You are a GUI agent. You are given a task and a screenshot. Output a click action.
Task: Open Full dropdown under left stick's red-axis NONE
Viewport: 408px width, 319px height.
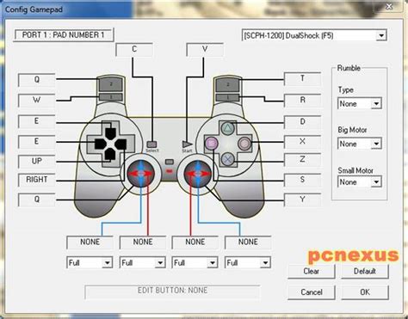[142, 262]
